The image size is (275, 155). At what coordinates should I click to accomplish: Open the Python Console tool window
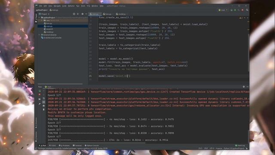pos(92,146)
